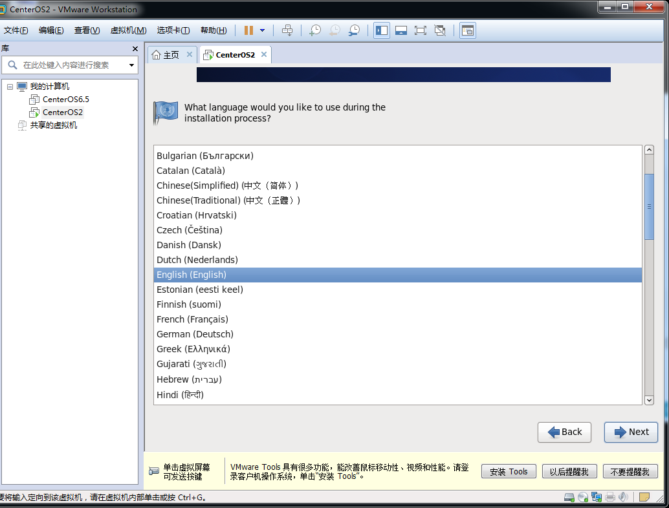Click the 以后提醒我 button
This screenshot has height=508, width=669.
(569, 471)
